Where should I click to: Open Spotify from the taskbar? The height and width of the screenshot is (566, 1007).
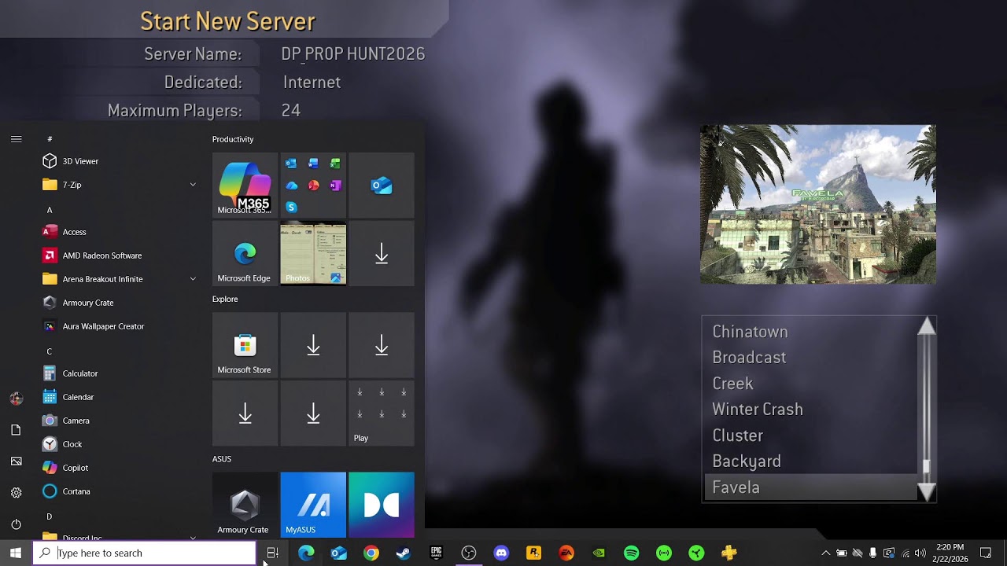click(631, 553)
